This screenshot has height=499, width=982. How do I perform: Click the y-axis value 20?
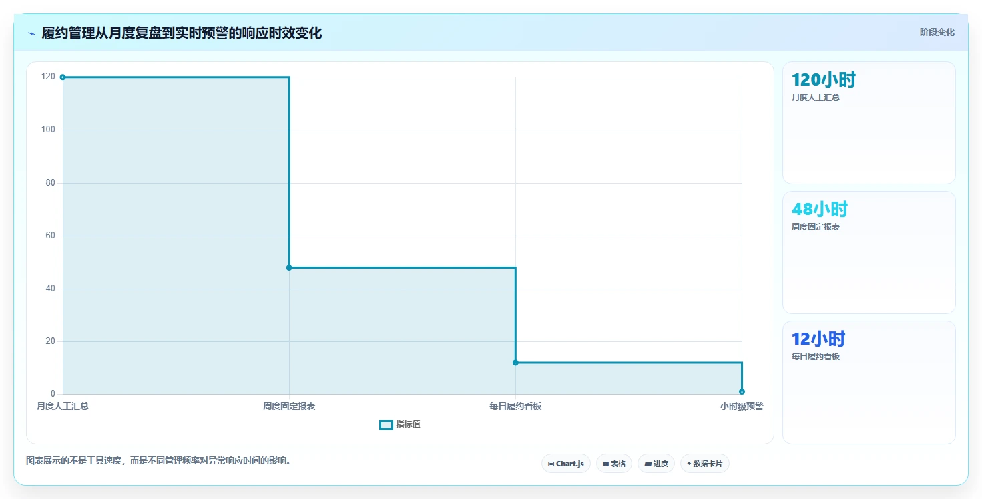(51, 341)
